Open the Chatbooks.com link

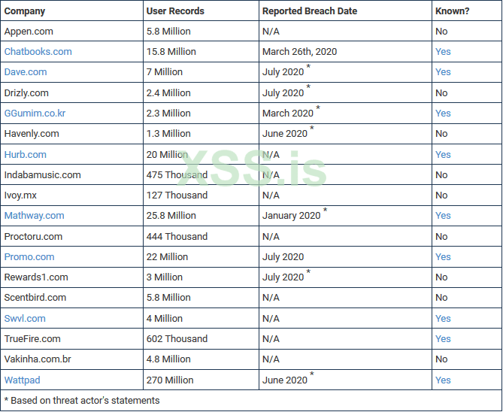[x=38, y=52]
